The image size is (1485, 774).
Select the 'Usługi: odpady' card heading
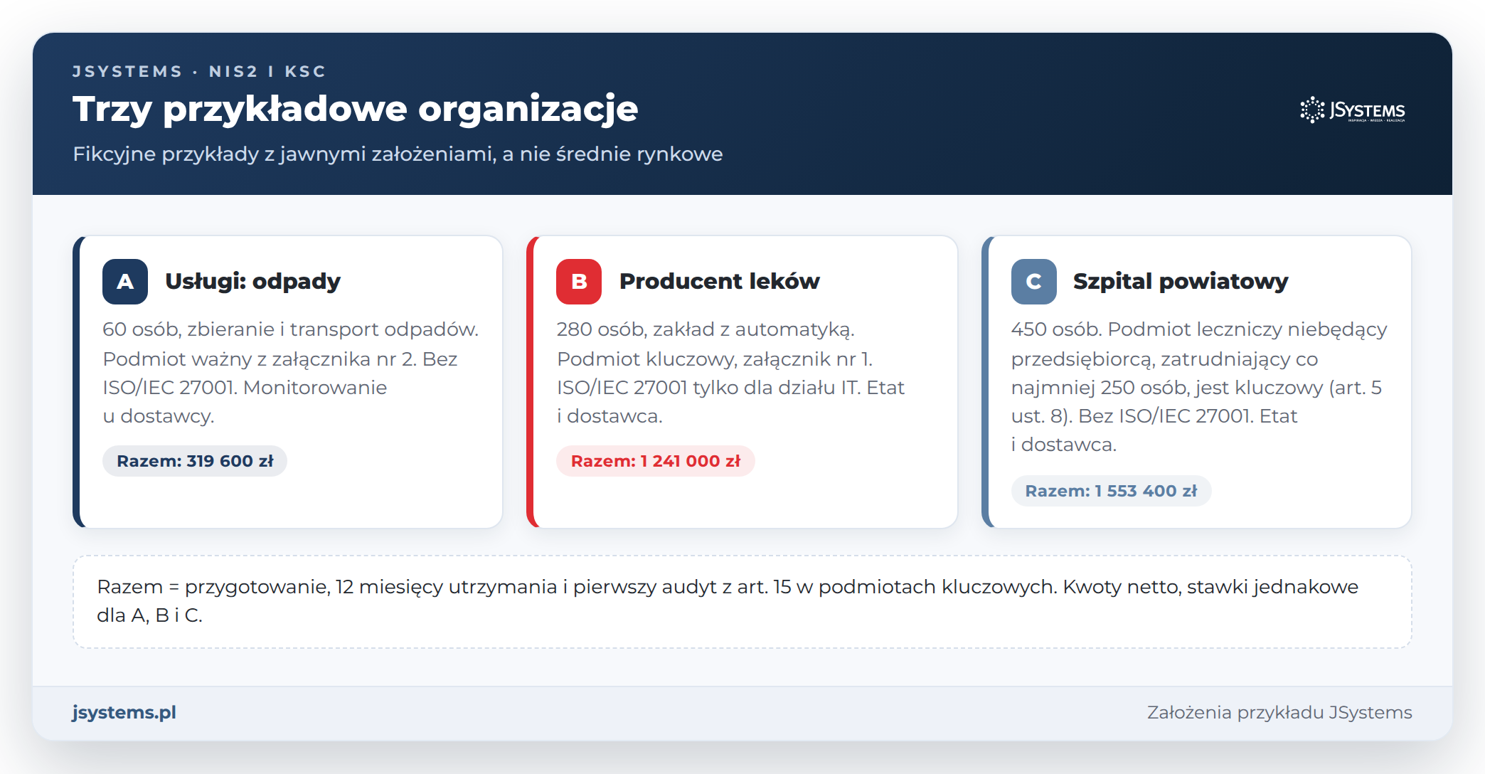253,282
